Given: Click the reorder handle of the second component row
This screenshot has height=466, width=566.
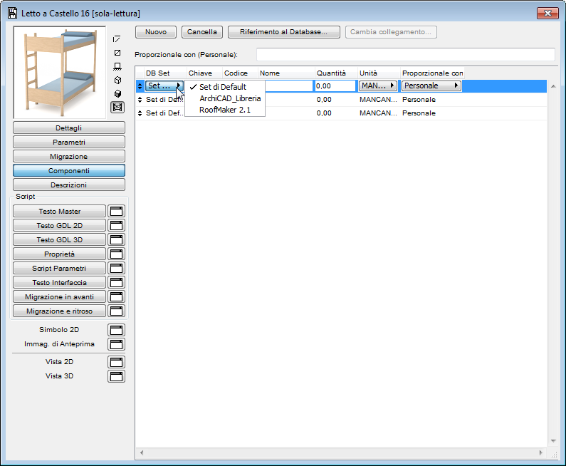Looking at the screenshot, I should [140, 100].
